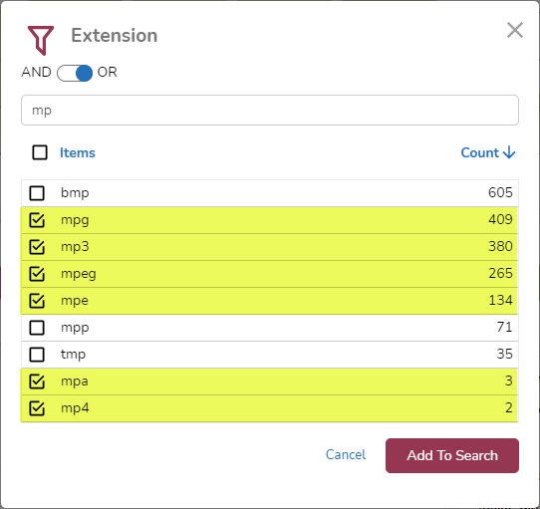Click the Cancel link
The width and height of the screenshot is (540, 509).
click(x=346, y=454)
